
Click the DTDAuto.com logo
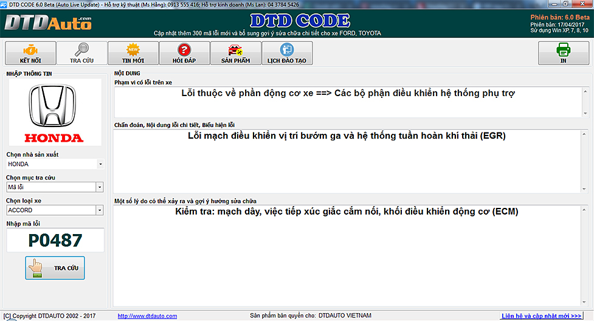[x=48, y=22]
